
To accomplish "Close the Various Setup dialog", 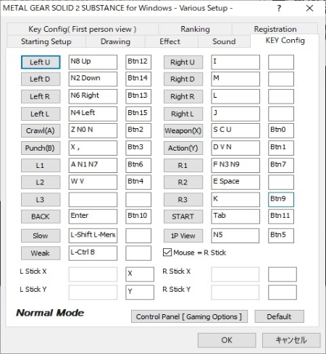I will (309, 9).
